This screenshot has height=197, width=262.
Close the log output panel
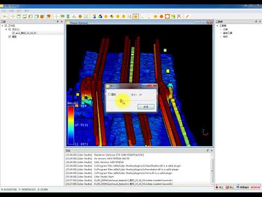coord(212,150)
